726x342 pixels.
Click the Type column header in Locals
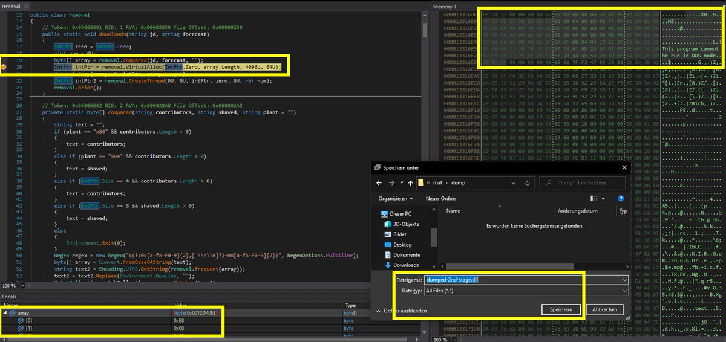[x=350, y=305]
